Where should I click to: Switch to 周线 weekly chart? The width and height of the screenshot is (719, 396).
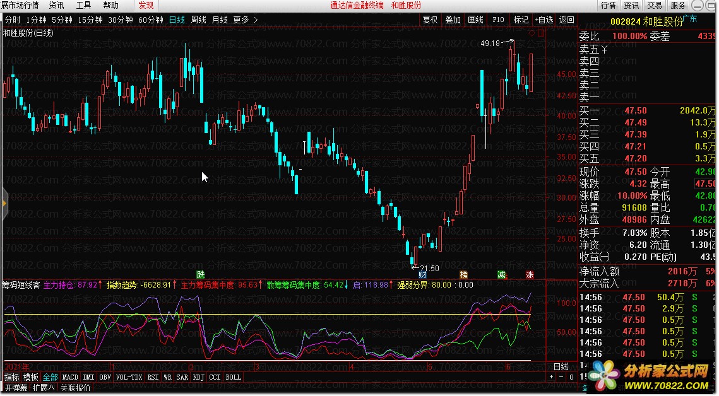(x=198, y=20)
